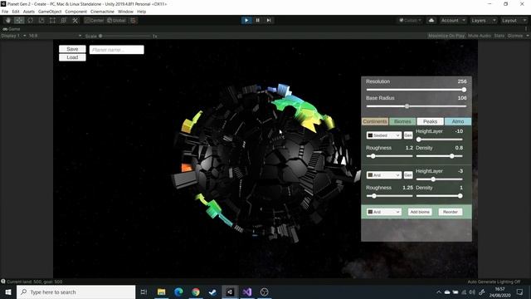Image resolution: width=531 pixels, height=299 pixels.
Task: Open the Edit menu
Action: [16, 12]
